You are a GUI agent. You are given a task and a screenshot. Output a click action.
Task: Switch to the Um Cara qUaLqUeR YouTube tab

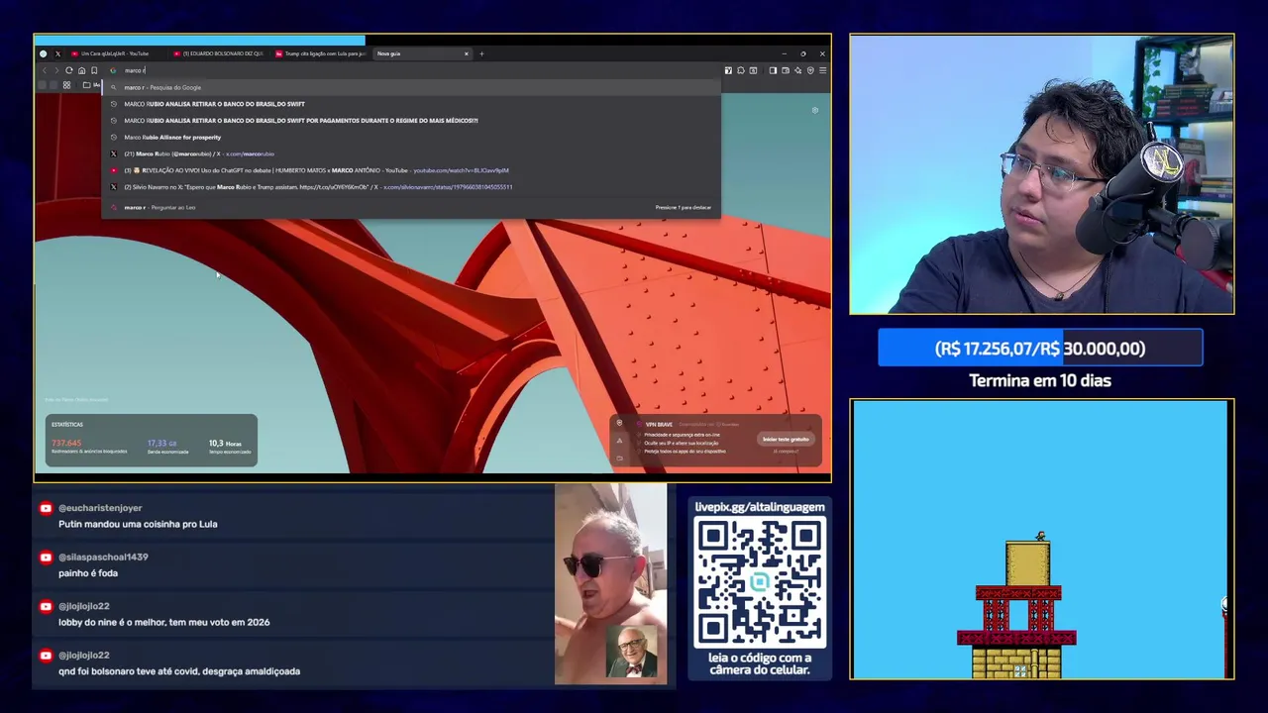click(115, 53)
